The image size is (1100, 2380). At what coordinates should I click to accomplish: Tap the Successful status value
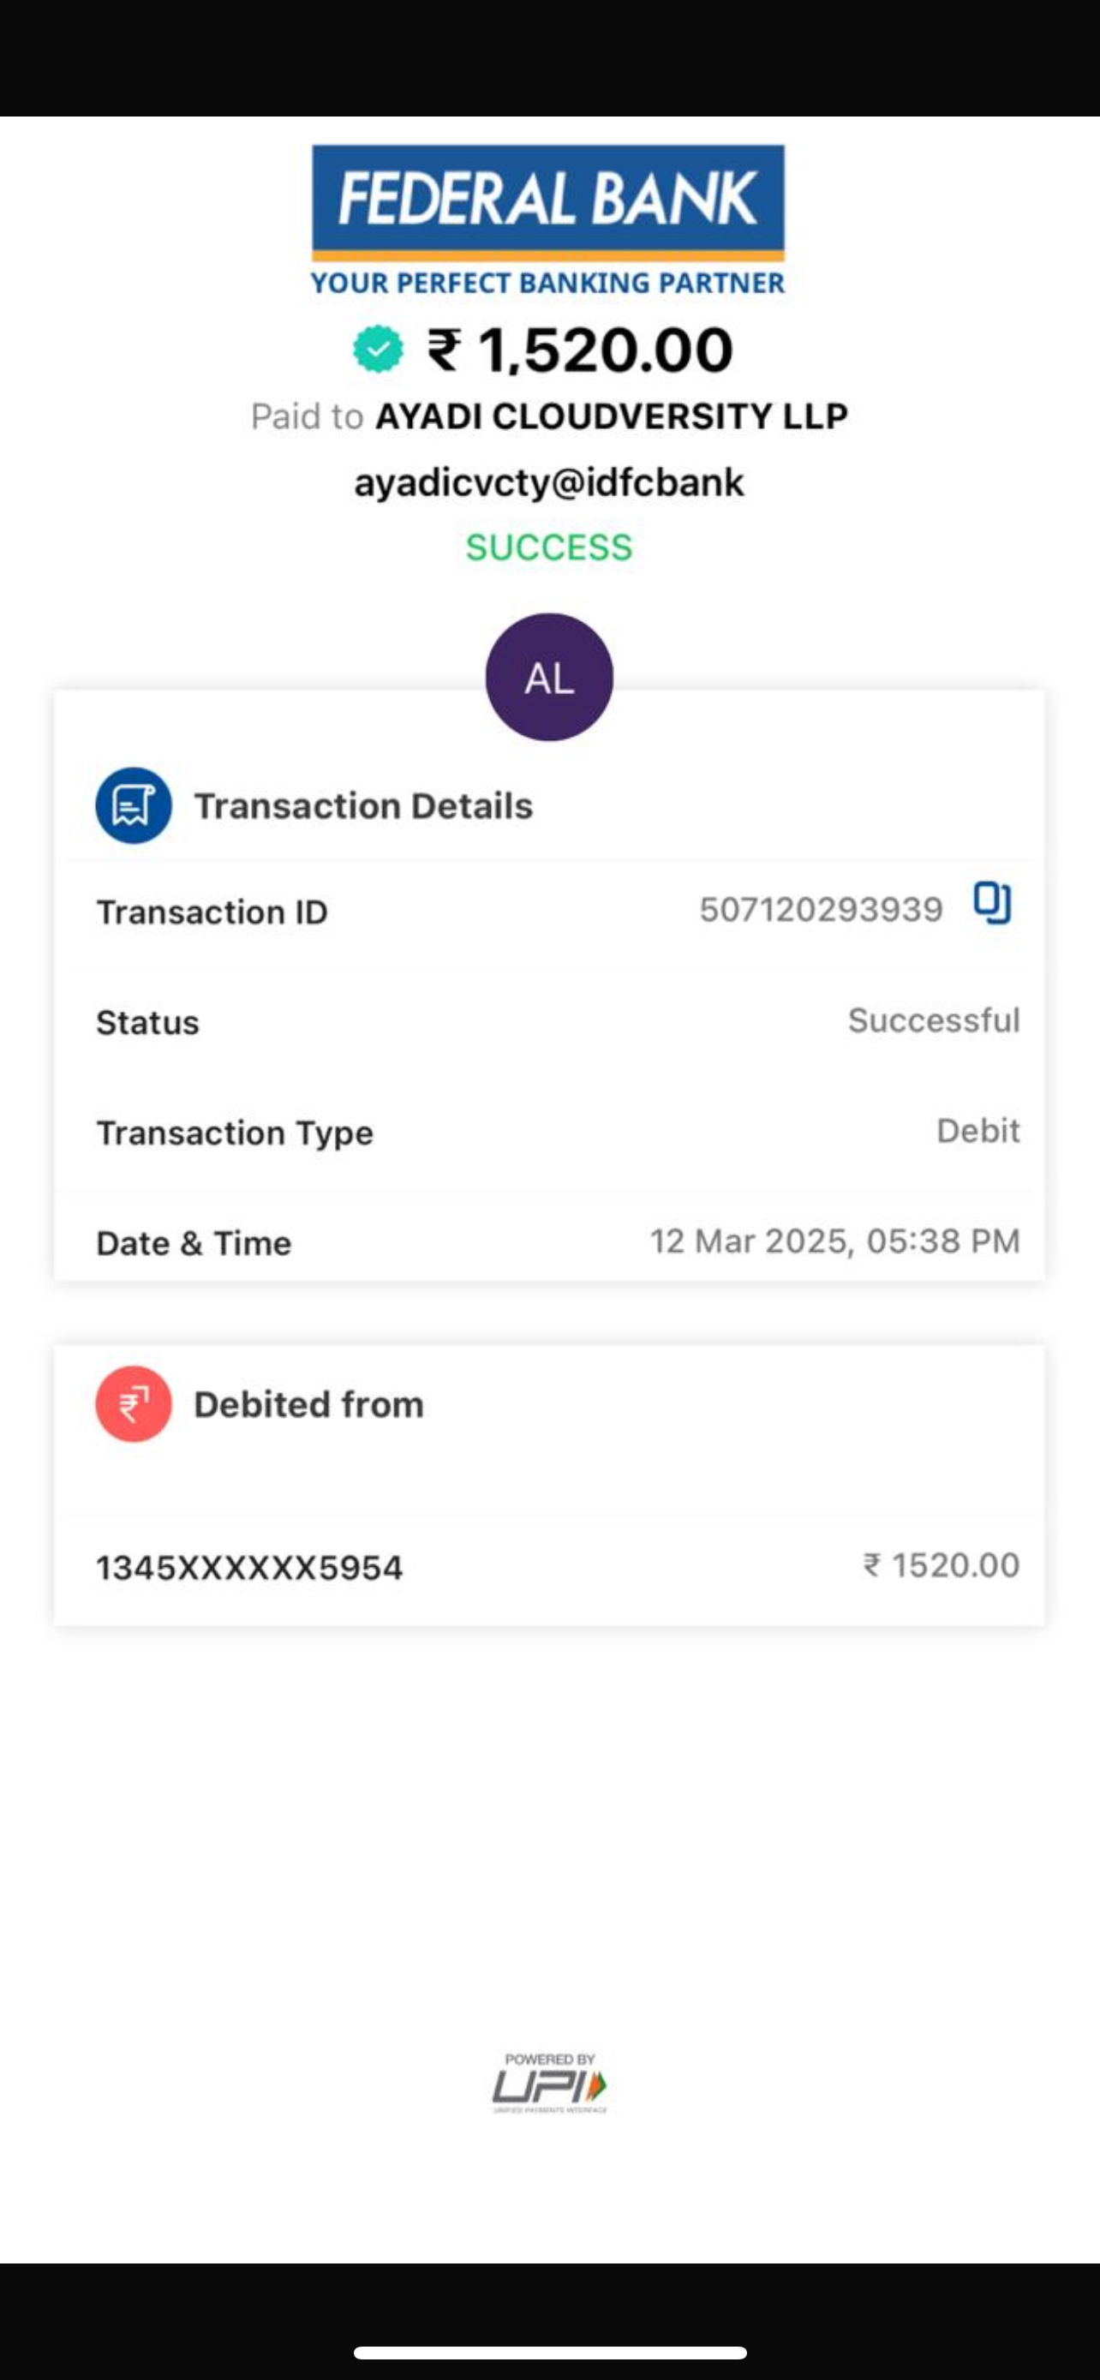tap(933, 1020)
